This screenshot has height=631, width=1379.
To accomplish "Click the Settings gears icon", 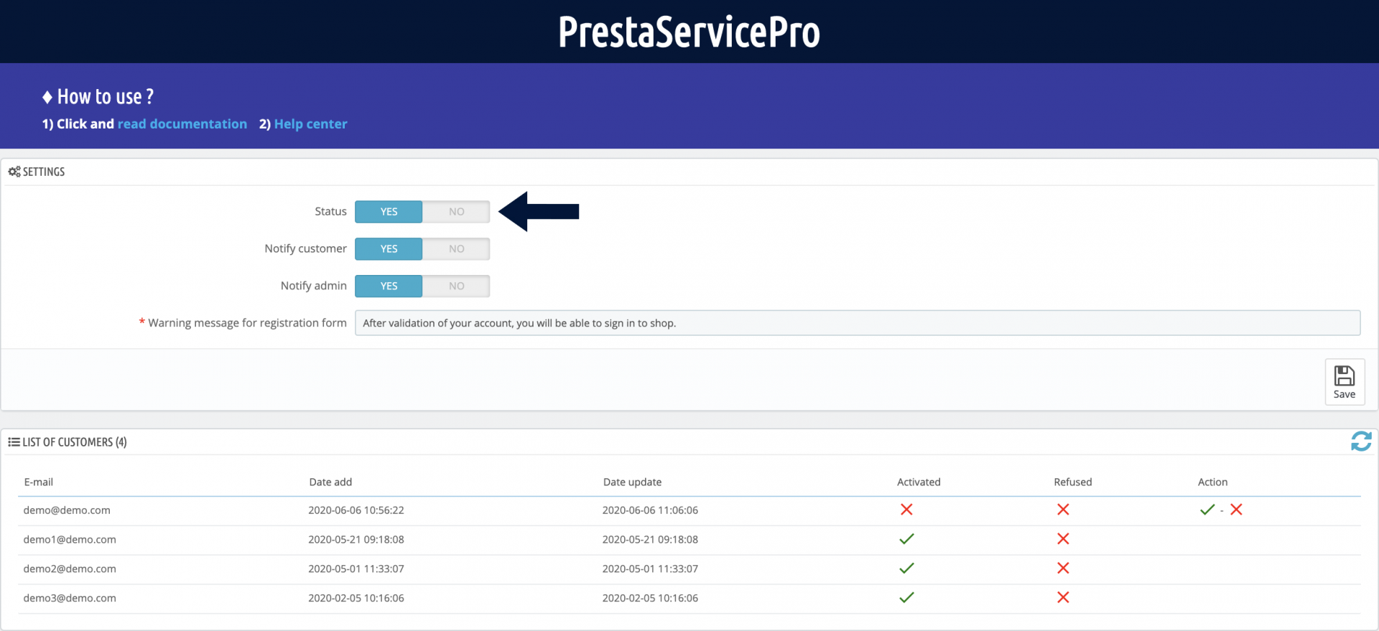I will 14,172.
